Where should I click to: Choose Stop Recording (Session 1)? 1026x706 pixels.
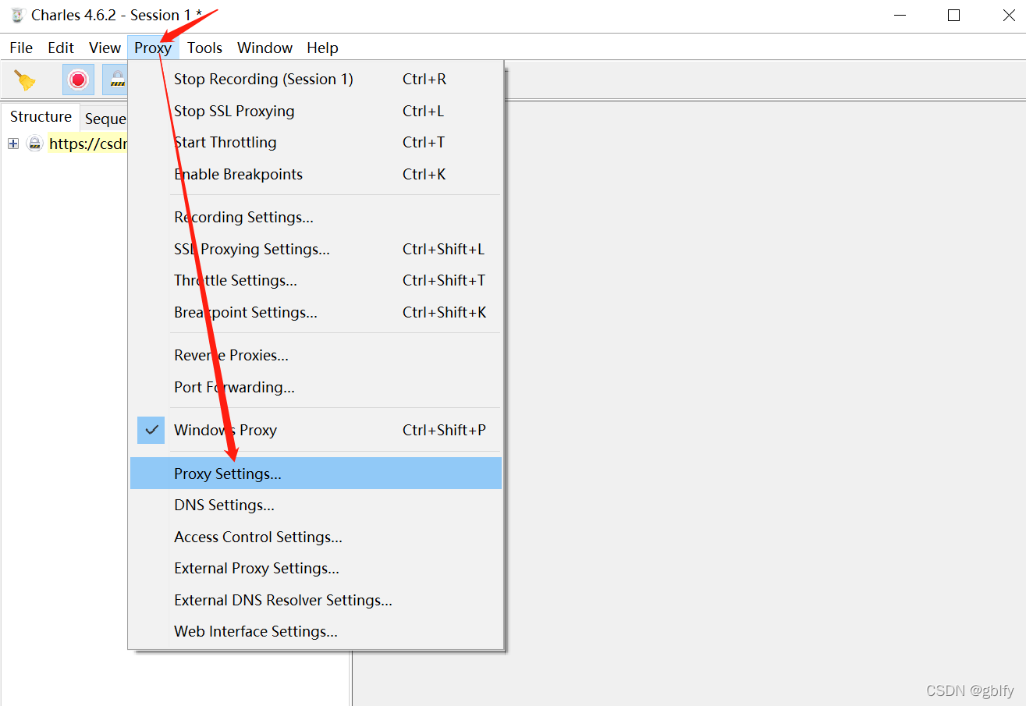[x=316, y=80]
